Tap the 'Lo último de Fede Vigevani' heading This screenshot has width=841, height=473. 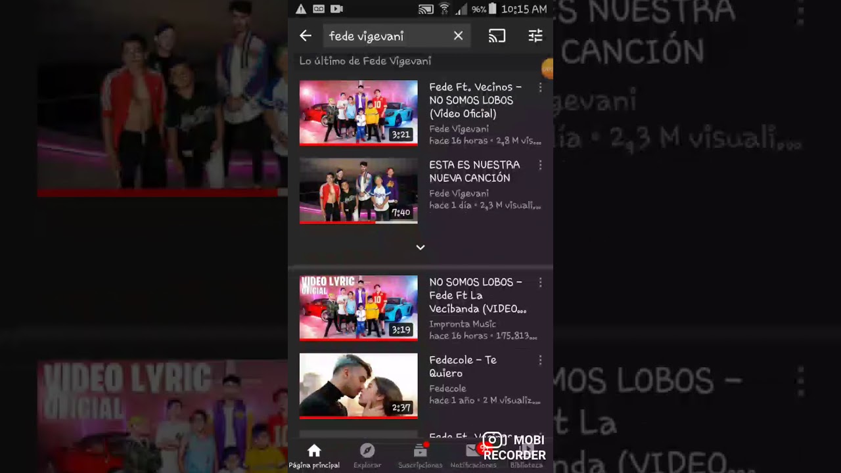coord(365,61)
